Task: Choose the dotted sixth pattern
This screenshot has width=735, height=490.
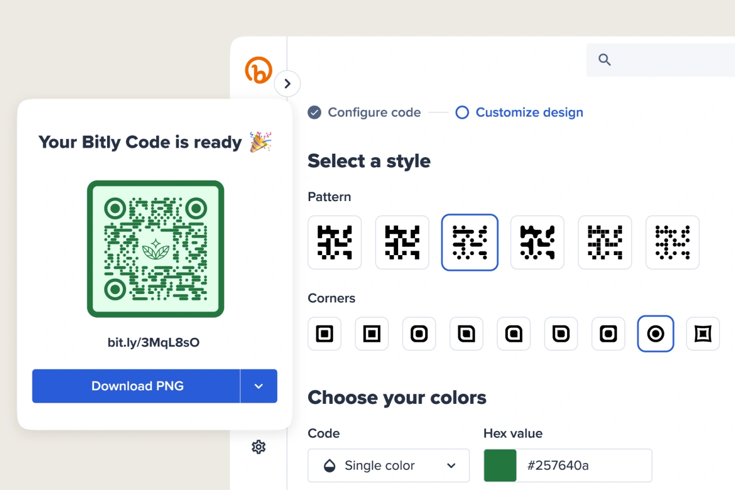Action: (x=672, y=242)
